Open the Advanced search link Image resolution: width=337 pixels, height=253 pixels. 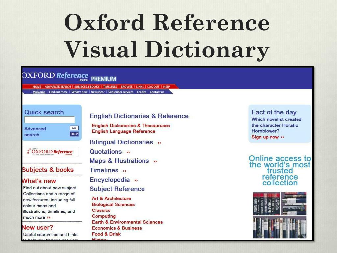point(35,132)
